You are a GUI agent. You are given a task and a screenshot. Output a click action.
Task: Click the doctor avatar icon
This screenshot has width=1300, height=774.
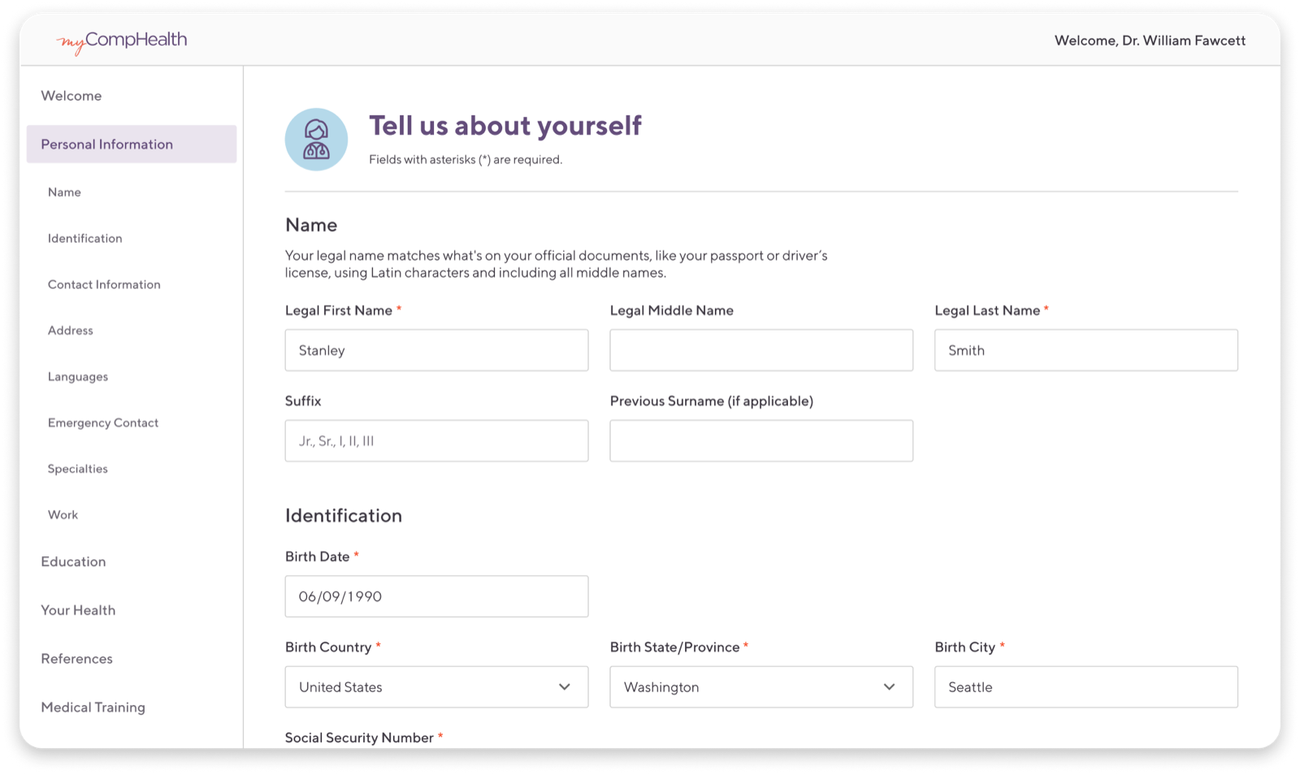point(316,139)
